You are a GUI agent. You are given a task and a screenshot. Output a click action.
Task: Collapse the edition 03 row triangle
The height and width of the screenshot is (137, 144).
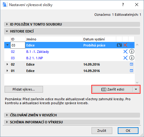[x=8, y=45]
